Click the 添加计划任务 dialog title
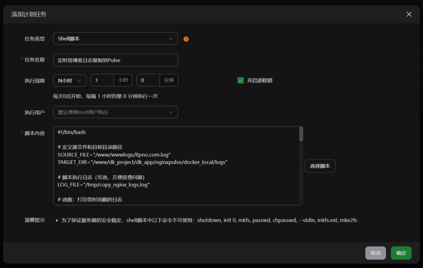Viewport: 423px width, 268px height. 29,14
